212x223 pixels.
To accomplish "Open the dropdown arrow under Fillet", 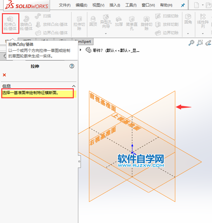I will [x=188, y=34].
